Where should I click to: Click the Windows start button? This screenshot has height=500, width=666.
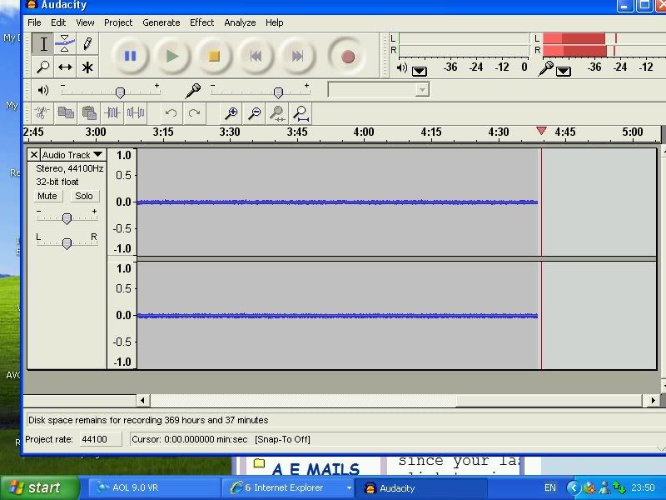pos(35,488)
